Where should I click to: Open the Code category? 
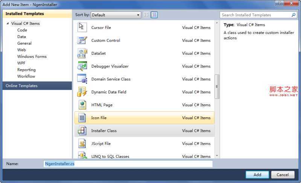22,30
